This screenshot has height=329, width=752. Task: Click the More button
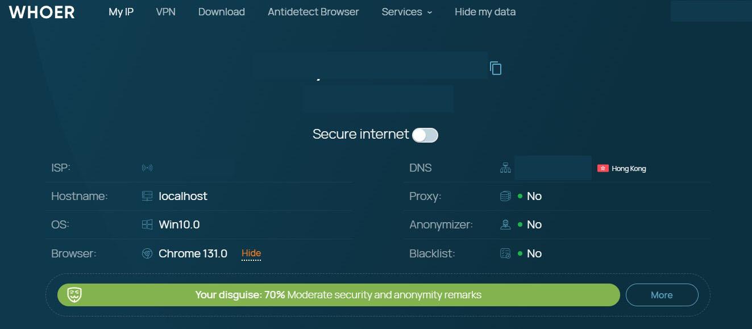tap(662, 295)
